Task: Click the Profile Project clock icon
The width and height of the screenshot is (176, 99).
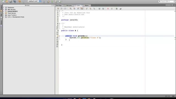Action: 60,1
